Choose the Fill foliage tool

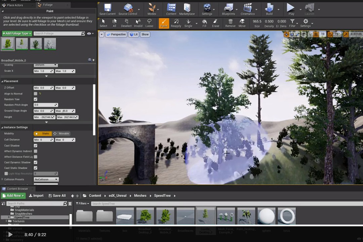point(204,23)
